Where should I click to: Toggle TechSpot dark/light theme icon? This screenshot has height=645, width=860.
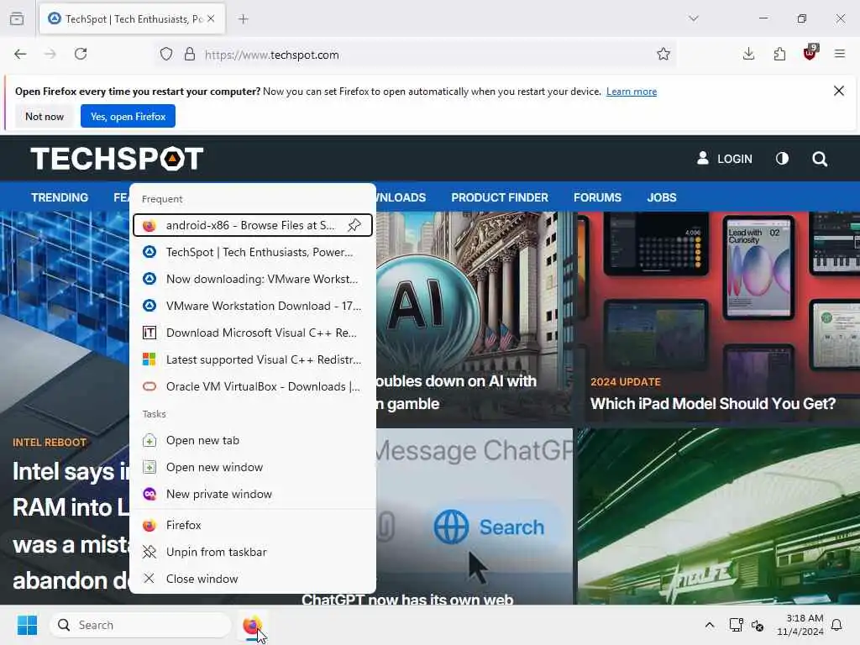tap(782, 159)
